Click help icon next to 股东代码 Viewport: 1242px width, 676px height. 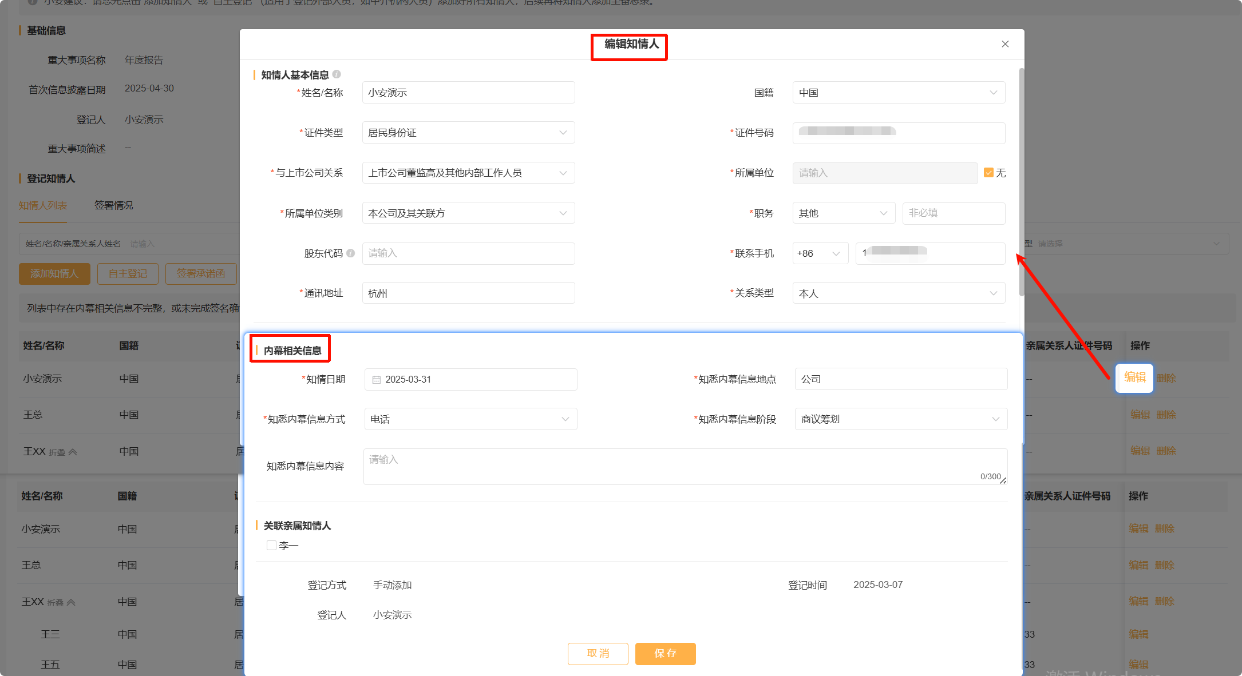tap(350, 253)
